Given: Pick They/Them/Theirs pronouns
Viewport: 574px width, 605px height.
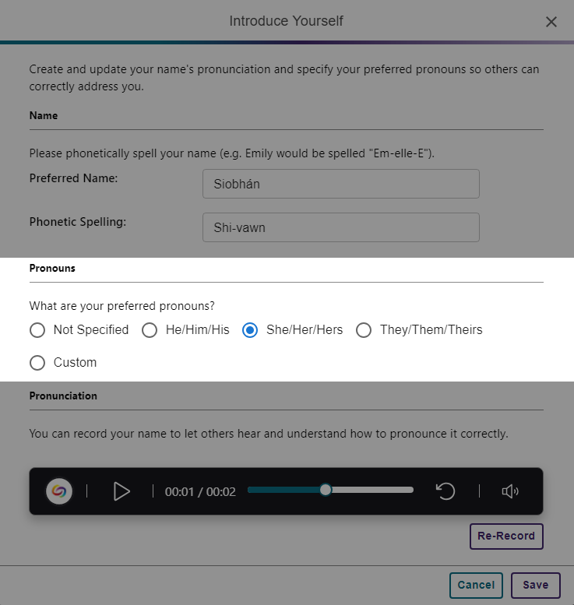Looking at the screenshot, I should 364,330.
